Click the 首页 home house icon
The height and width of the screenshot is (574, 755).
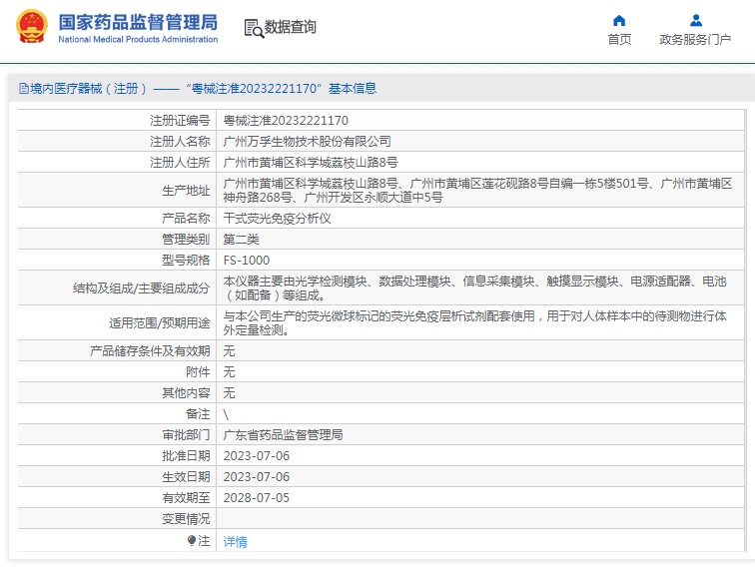(x=619, y=20)
